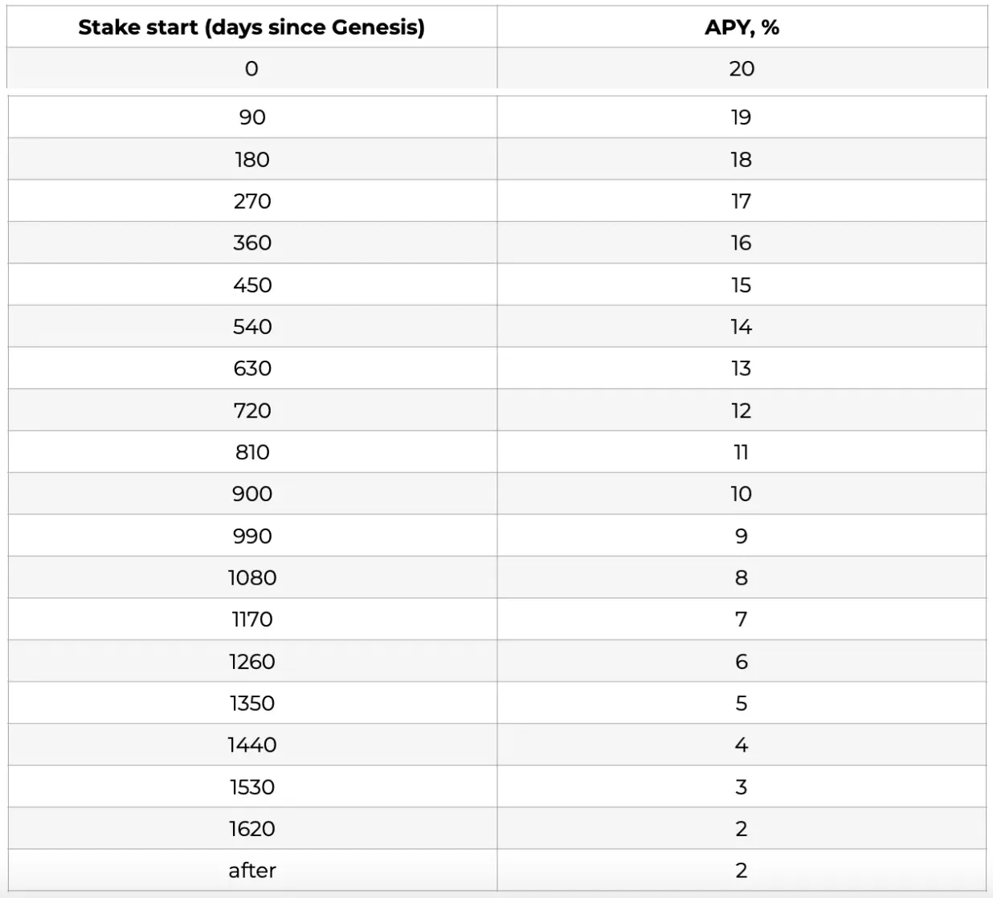Viewport: 993px width, 898px height.
Task: Select the stake start cell 180
Action: point(252,159)
